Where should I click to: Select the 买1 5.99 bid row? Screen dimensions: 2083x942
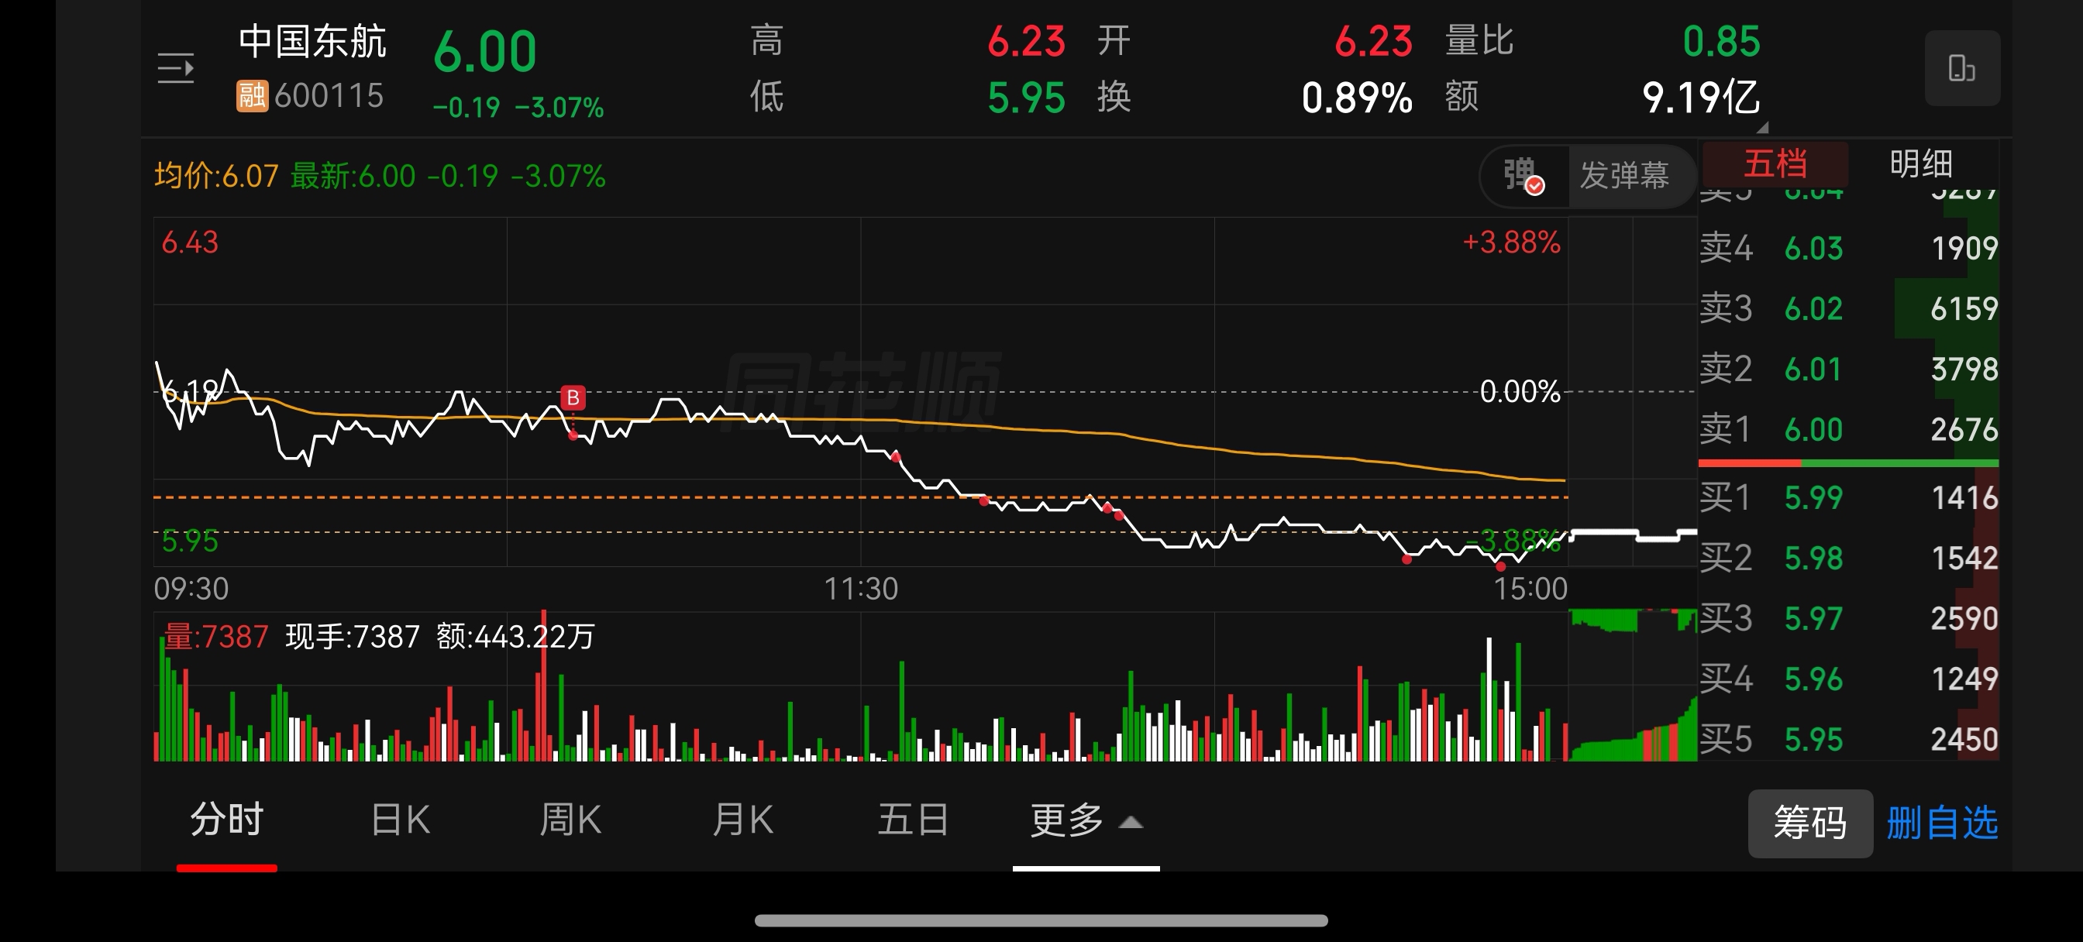(x=1847, y=497)
